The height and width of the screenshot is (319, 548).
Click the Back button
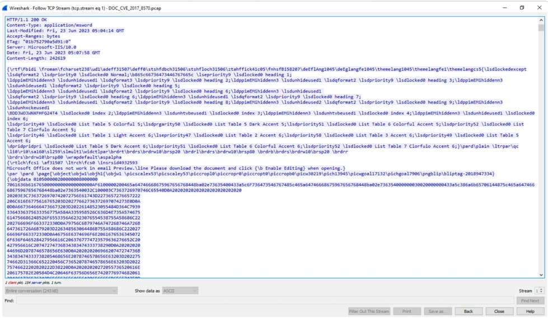pos(469,311)
